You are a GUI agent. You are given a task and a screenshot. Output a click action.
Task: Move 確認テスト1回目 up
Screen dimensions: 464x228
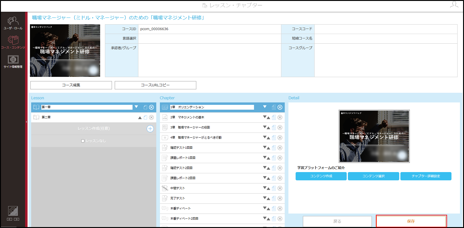coord(268,148)
